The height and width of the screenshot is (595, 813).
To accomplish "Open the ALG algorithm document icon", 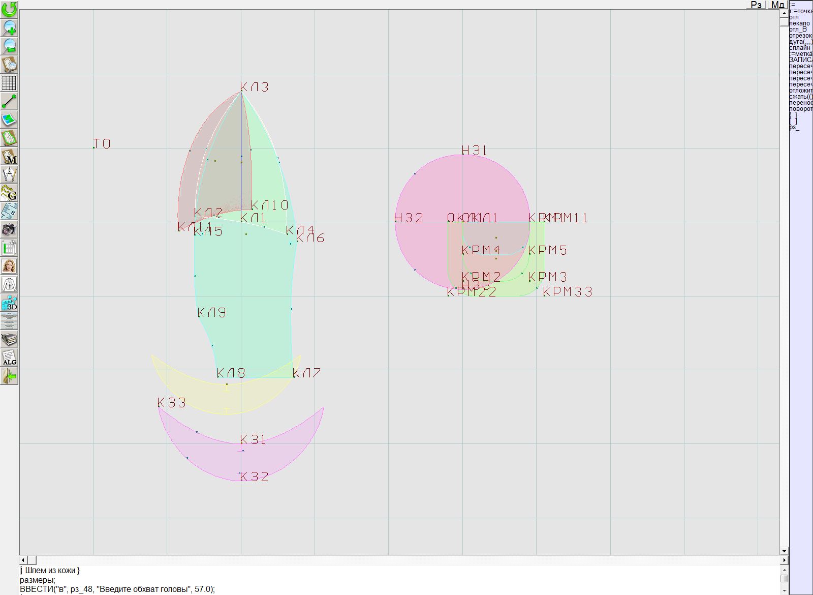I will pyautogui.click(x=9, y=358).
